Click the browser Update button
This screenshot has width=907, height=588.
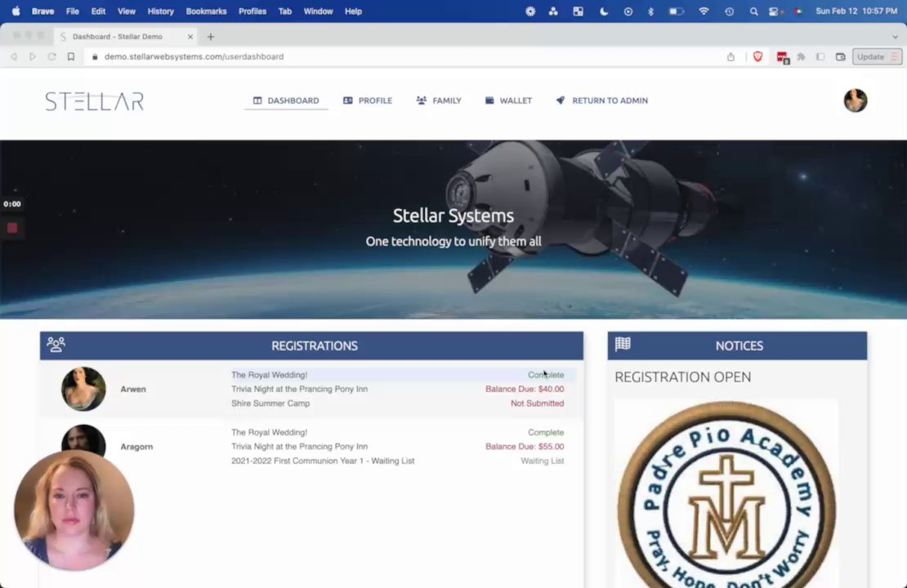click(x=876, y=56)
